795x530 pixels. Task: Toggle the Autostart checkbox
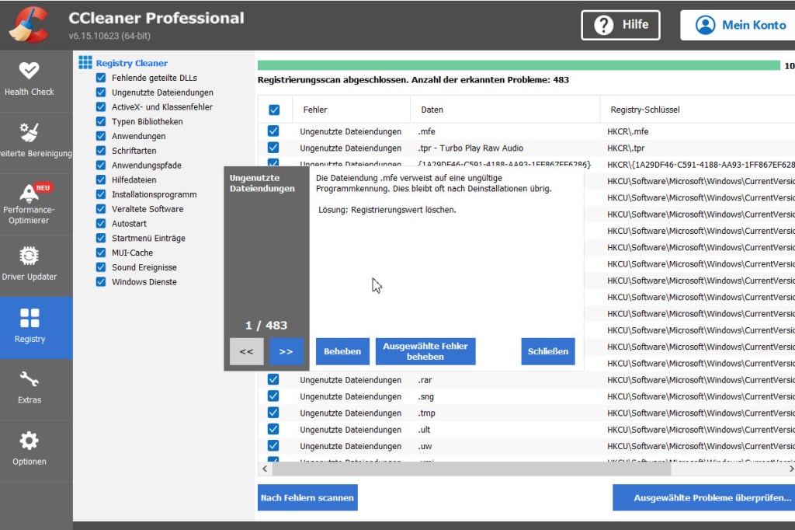101,223
